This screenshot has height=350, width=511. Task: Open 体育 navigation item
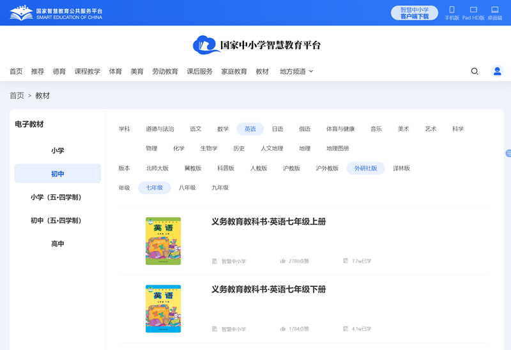pos(116,72)
